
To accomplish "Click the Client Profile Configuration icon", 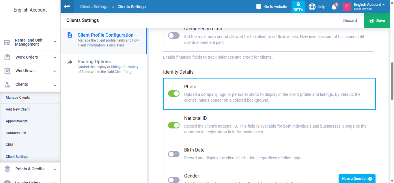I will pos(70,35).
